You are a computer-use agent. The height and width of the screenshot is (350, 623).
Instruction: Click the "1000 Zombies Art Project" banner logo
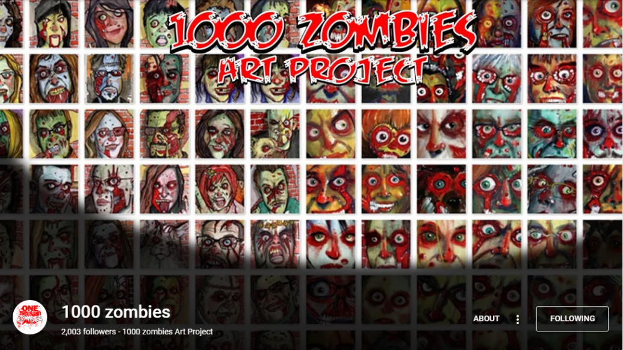pyautogui.click(x=323, y=47)
